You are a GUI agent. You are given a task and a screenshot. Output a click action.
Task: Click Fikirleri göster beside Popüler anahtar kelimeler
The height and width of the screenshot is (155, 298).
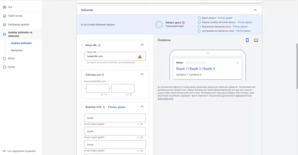(x=245, y=22)
